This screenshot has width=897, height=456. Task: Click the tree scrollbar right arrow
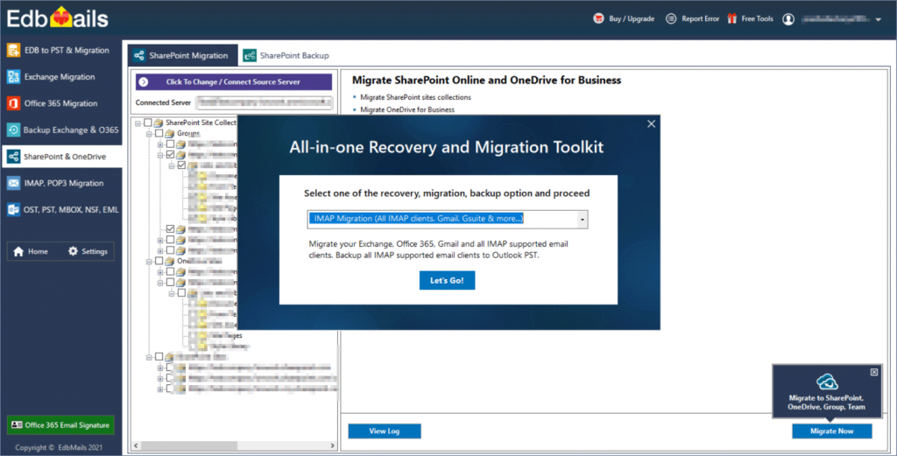pos(332,445)
